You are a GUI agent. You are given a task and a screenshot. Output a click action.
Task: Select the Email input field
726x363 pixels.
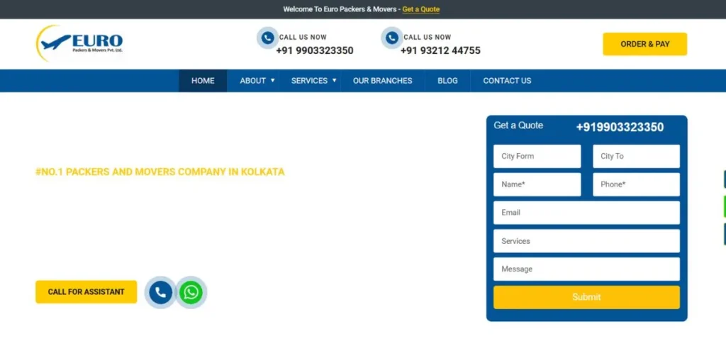click(x=586, y=213)
